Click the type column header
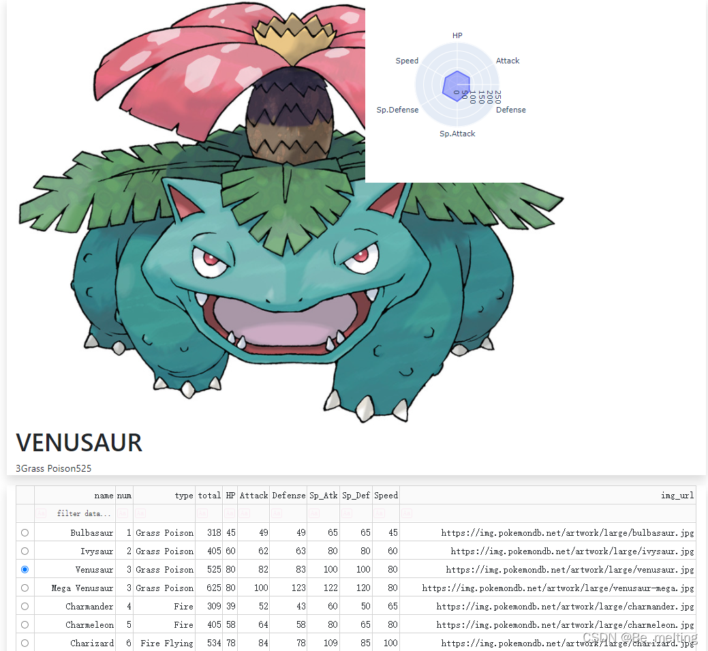 coord(164,496)
